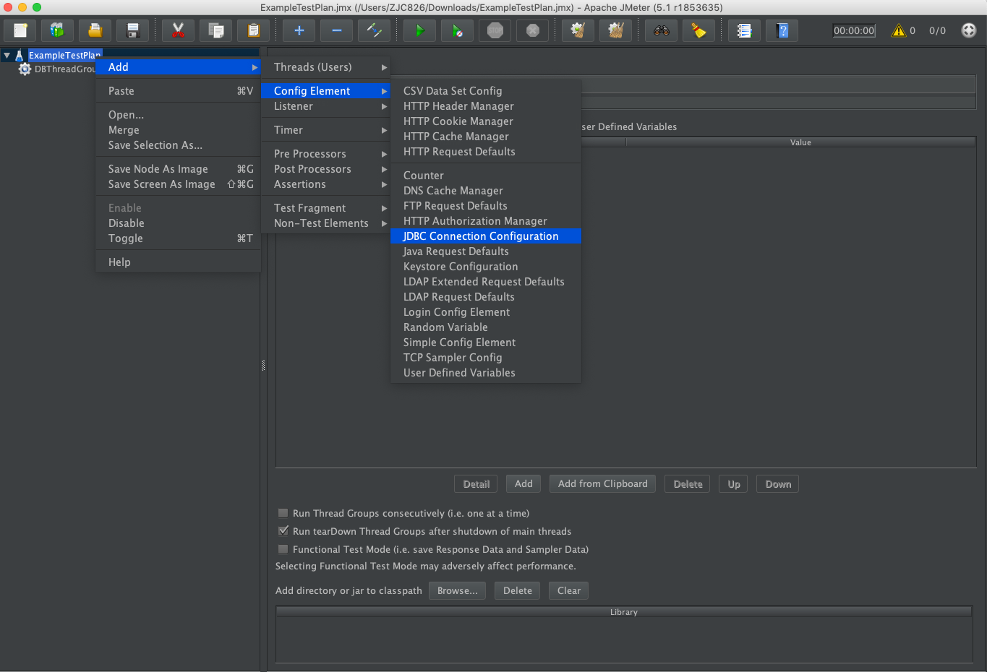The height and width of the screenshot is (672, 987).
Task: Collapse the ExampleTestPlan tree node arrow
Action: coord(7,56)
